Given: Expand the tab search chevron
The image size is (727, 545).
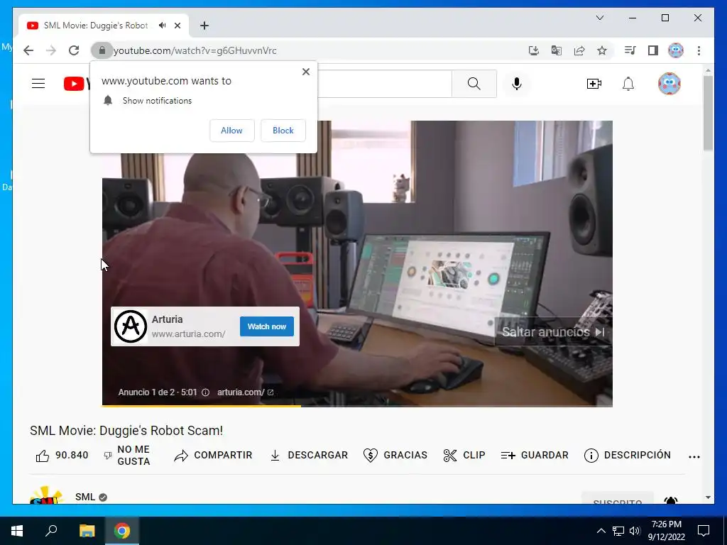Looking at the screenshot, I should [x=599, y=18].
